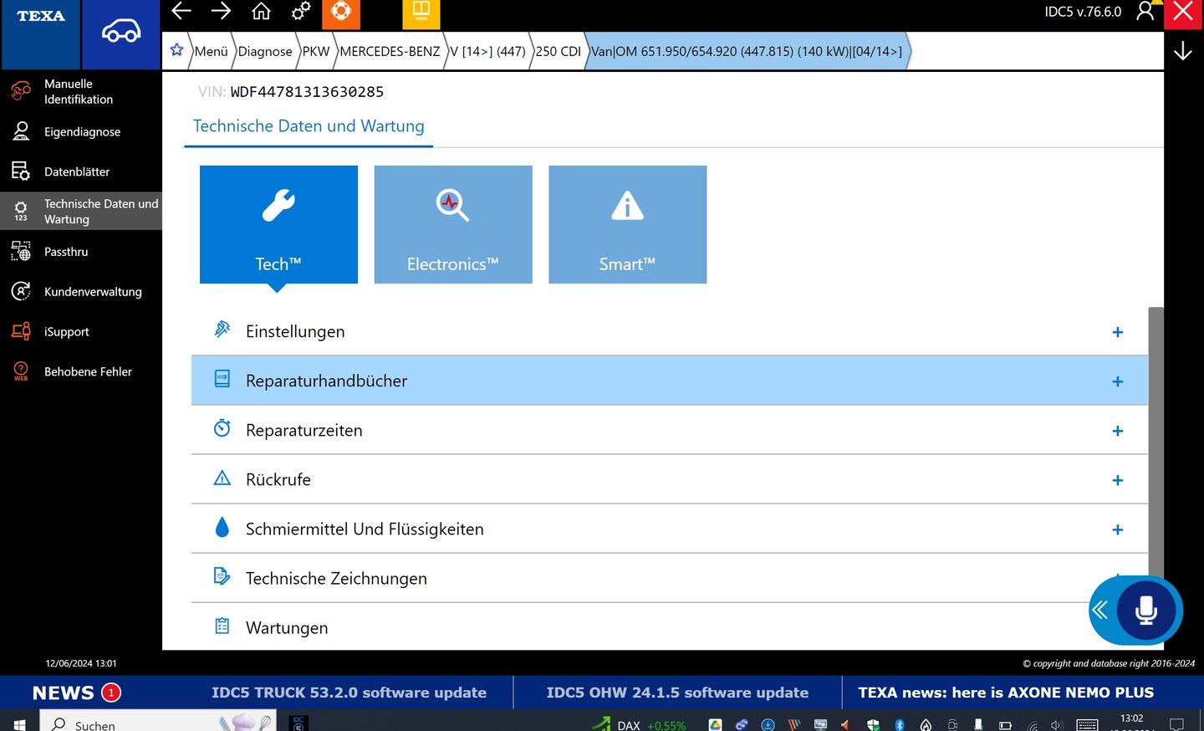Open Datenblätter in sidebar
Screen dimensions: 1204x731
pyautogui.click(x=81, y=171)
